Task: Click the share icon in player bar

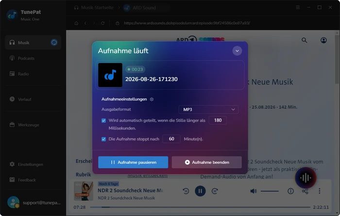Action: [x=305, y=191]
